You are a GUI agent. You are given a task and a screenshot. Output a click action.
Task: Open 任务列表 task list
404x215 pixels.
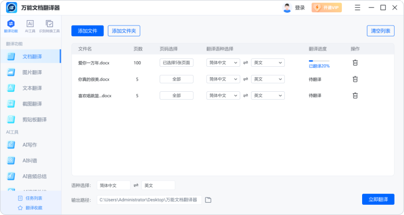31,198
